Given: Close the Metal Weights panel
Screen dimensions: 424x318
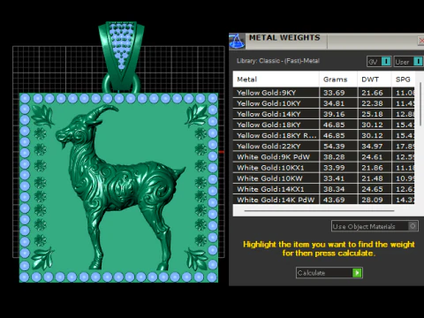Looking at the screenshot, I should click(421, 41).
